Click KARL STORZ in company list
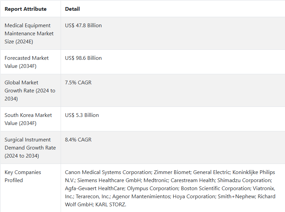The height and width of the screenshot is (212, 285). click(x=110, y=204)
